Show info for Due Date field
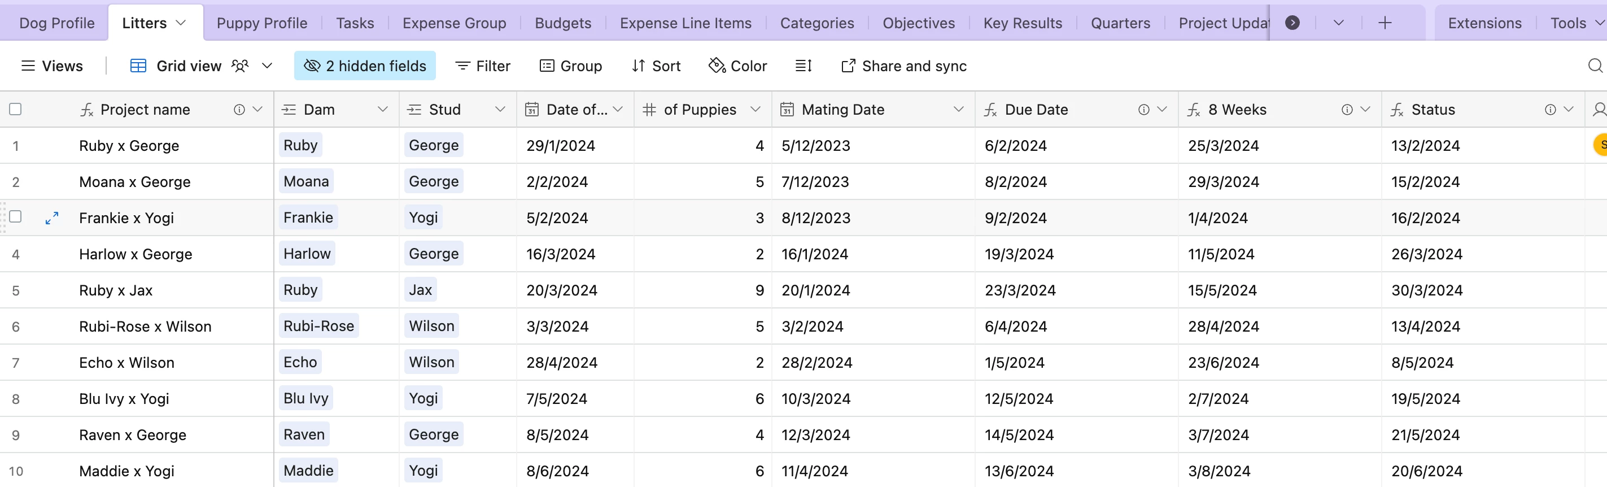The height and width of the screenshot is (487, 1607). 1143,110
